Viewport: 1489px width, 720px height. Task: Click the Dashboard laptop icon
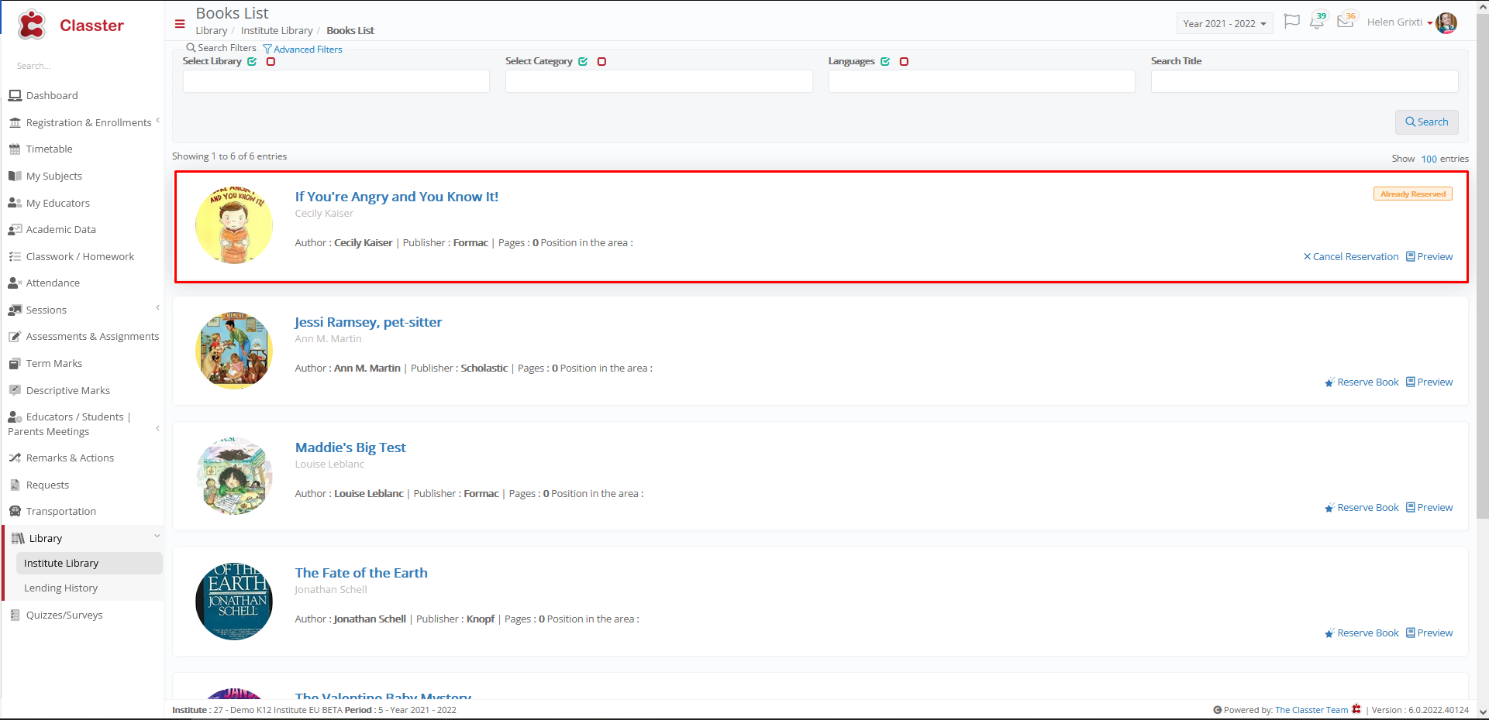pyautogui.click(x=15, y=96)
